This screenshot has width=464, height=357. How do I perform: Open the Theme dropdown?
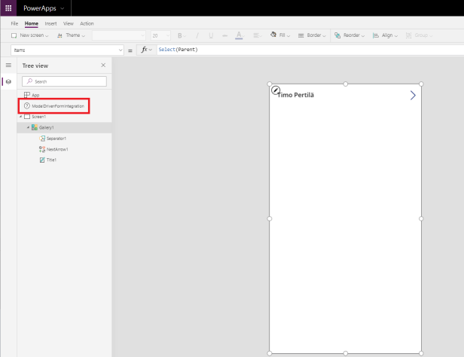pos(71,35)
